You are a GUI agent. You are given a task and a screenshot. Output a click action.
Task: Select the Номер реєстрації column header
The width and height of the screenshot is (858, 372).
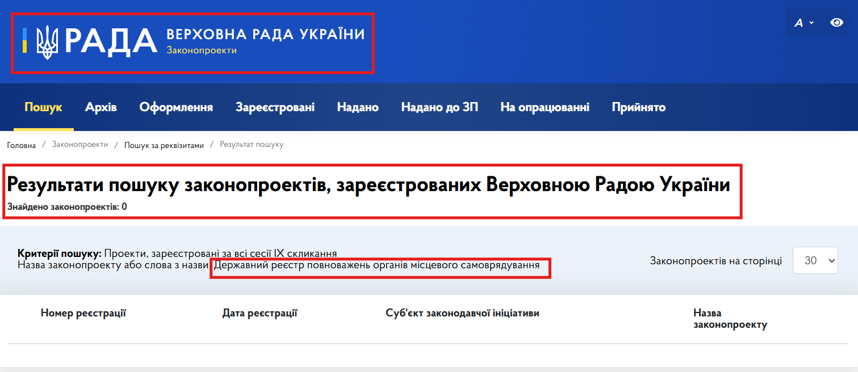point(83,312)
